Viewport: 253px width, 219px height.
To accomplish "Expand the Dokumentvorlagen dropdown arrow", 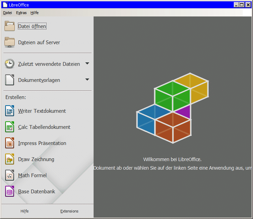I will pos(87,80).
